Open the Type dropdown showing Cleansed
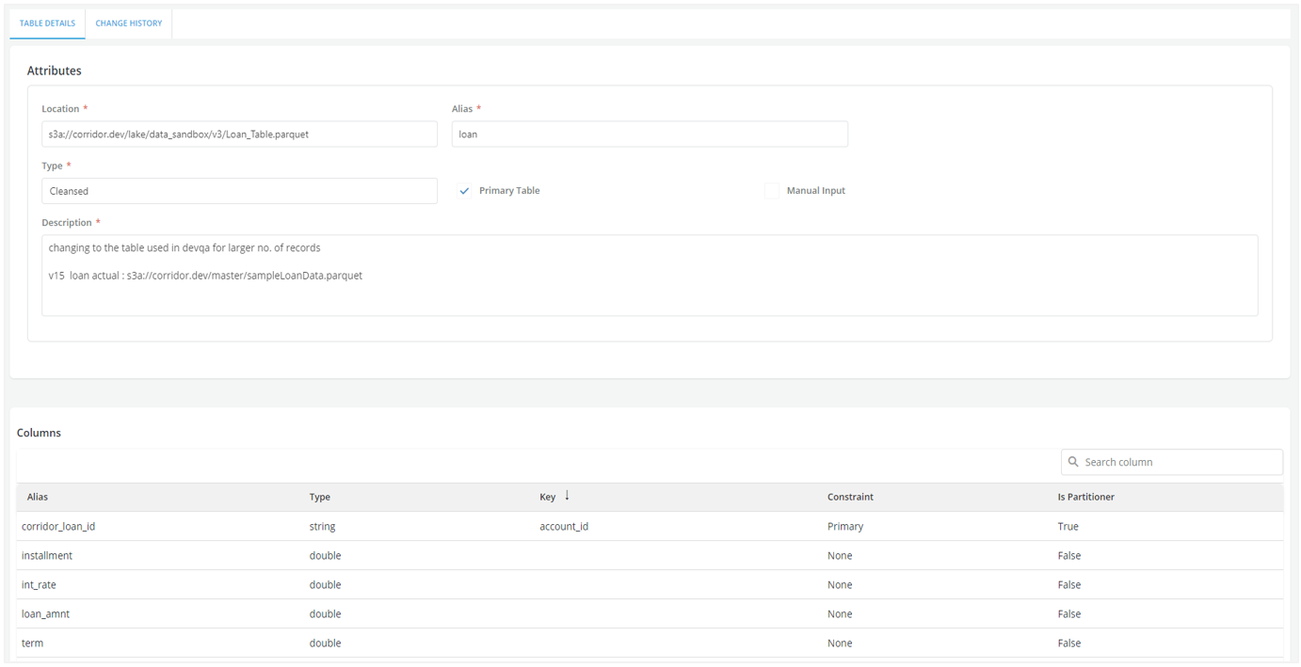Screen dimensions: 1301x667 coord(239,191)
